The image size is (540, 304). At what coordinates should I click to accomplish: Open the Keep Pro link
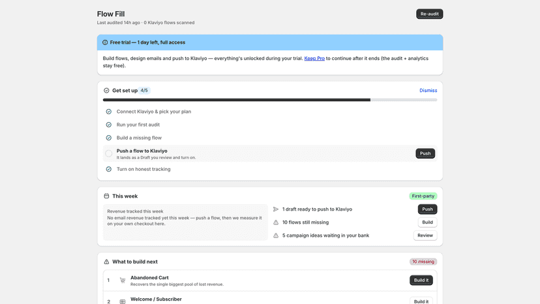click(314, 58)
